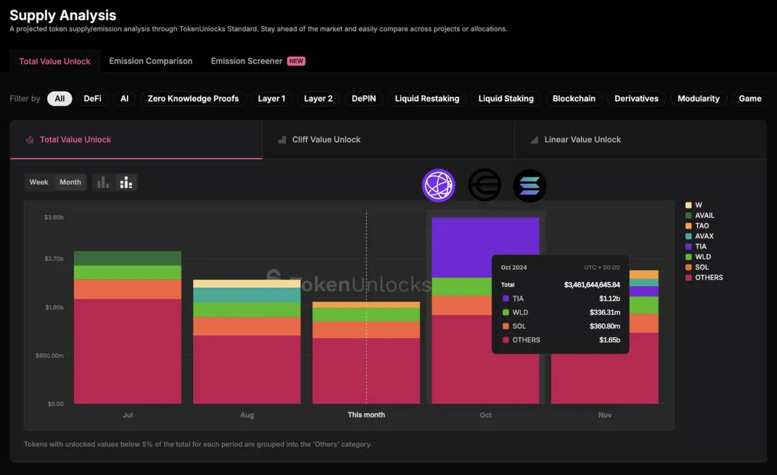Click the Solana logo above the chart
Image resolution: width=777 pixels, height=475 pixels.
530,185
